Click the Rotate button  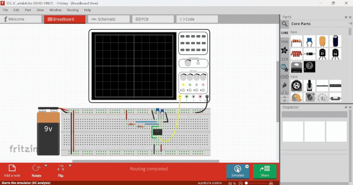click(36, 171)
